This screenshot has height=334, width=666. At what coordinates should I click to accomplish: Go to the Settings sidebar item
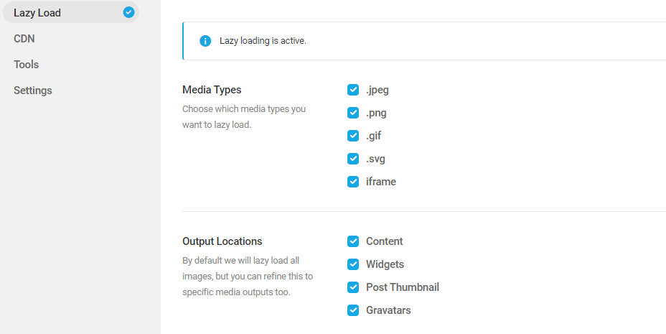pyautogui.click(x=32, y=91)
